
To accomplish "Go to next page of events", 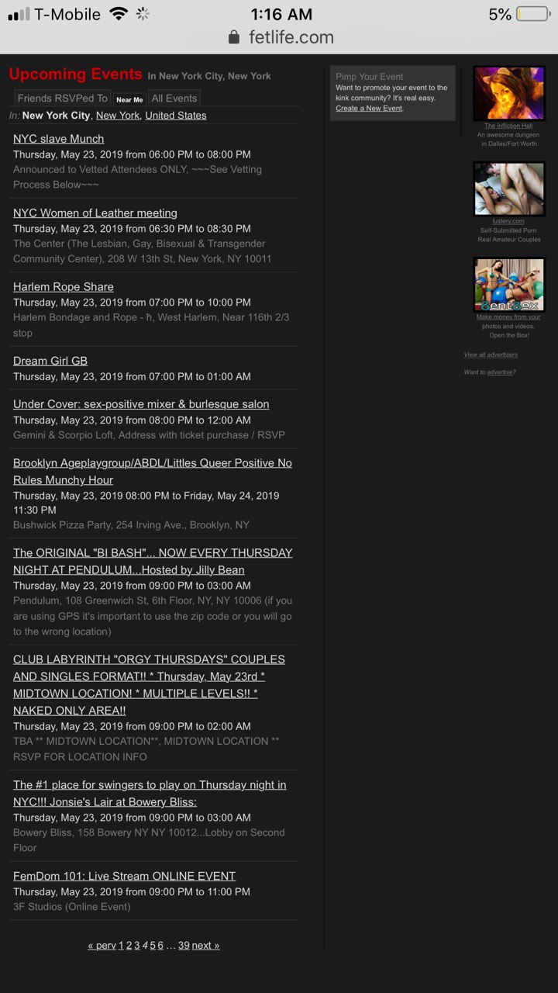I will [x=205, y=946].
